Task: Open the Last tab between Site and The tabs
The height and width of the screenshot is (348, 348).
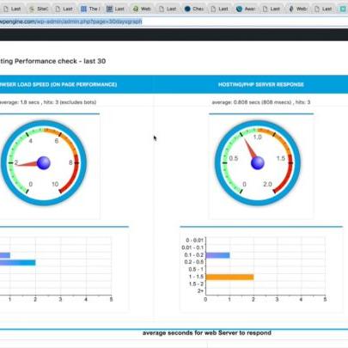Action: click(64, 9)
